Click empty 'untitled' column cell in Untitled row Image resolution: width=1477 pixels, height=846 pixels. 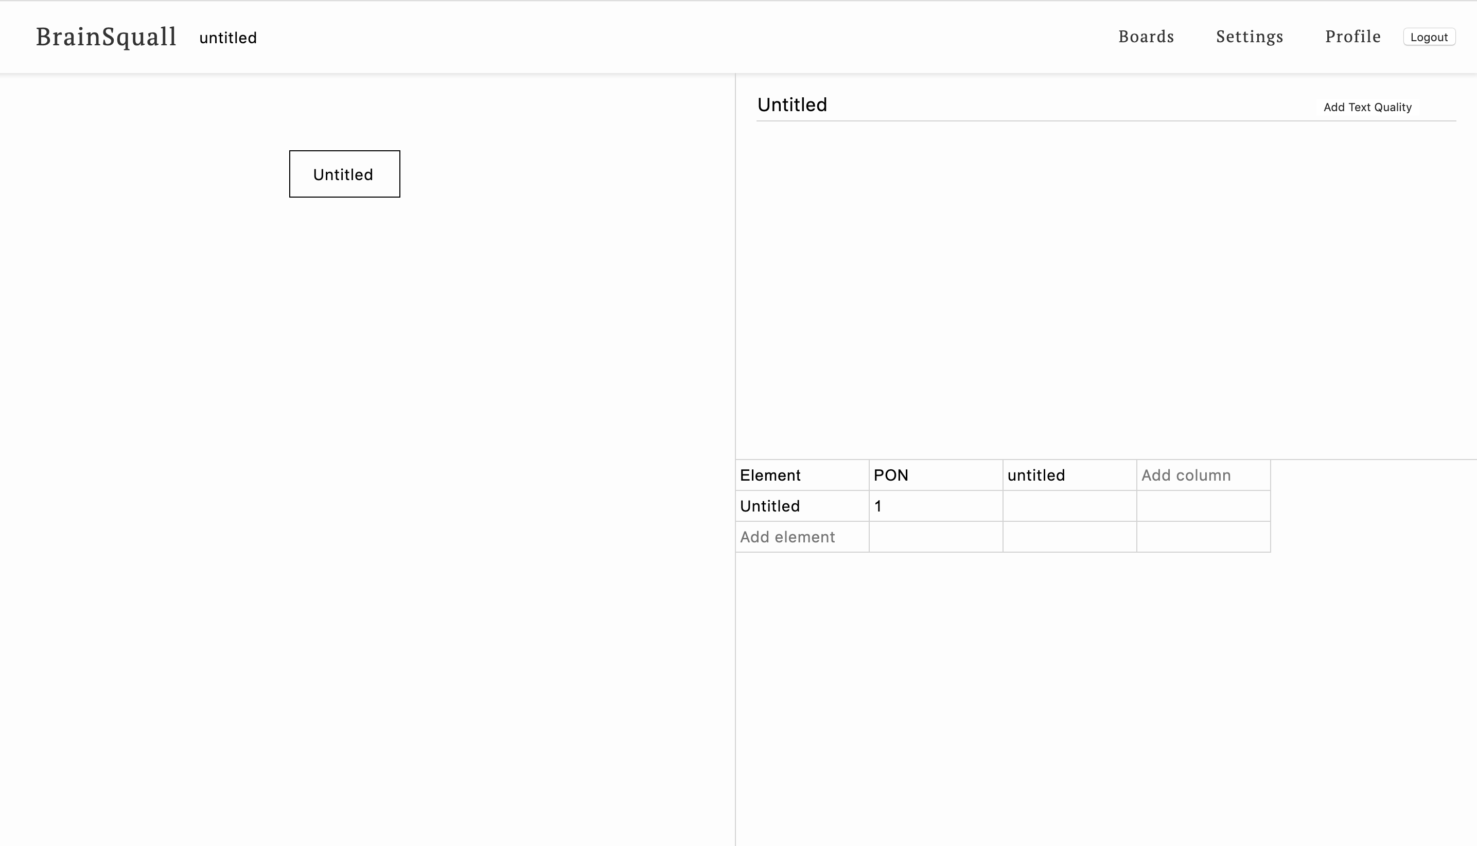click(1070, 506)
